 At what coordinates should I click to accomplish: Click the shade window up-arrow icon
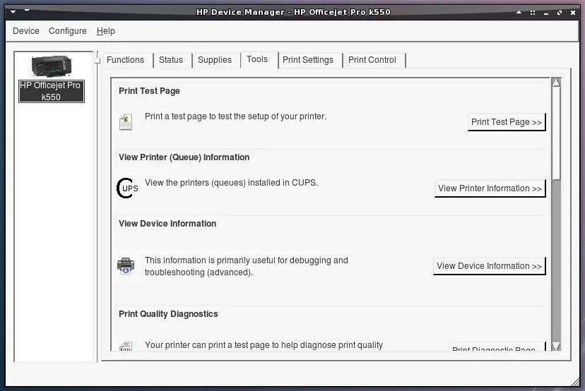tap(519, 12)
